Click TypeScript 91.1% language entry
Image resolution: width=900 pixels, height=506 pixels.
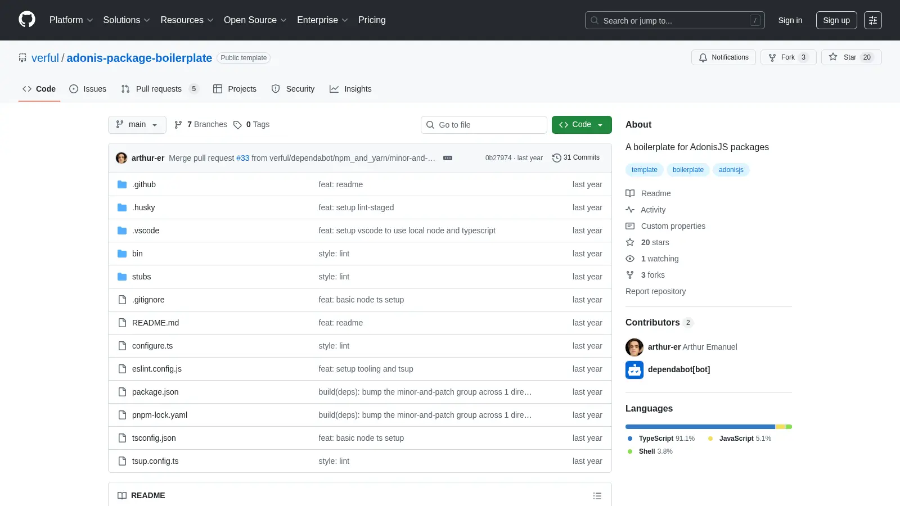pos(661,439)
